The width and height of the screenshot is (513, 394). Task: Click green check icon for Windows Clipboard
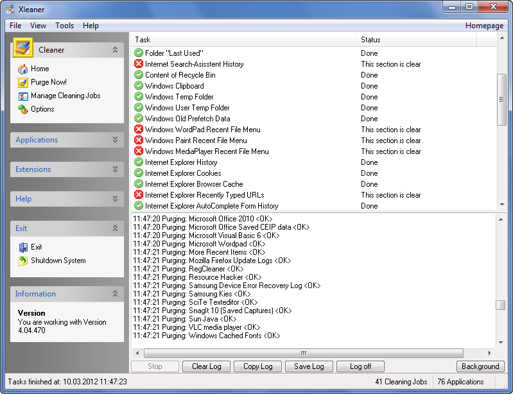pos(139,86)
